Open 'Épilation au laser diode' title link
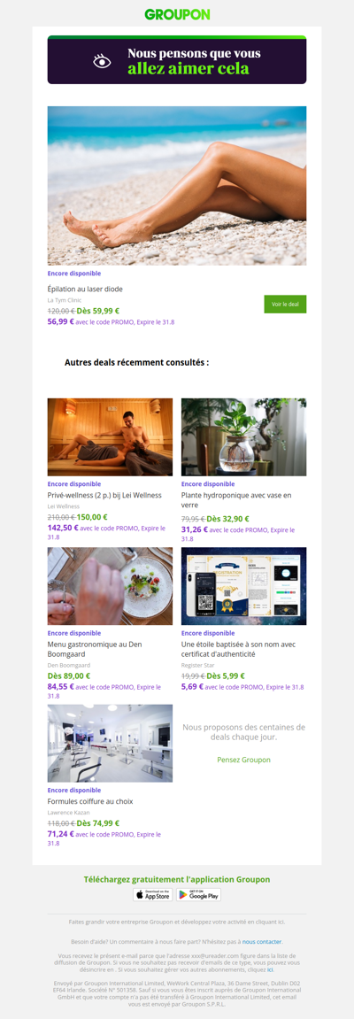Screen dimensions: 354x1019 coord(85,289)
